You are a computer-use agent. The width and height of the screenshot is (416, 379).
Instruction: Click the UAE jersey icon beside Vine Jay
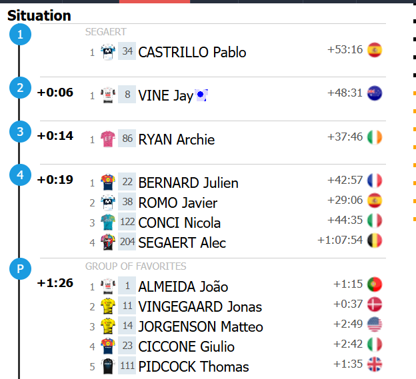(x=107, y=95)
